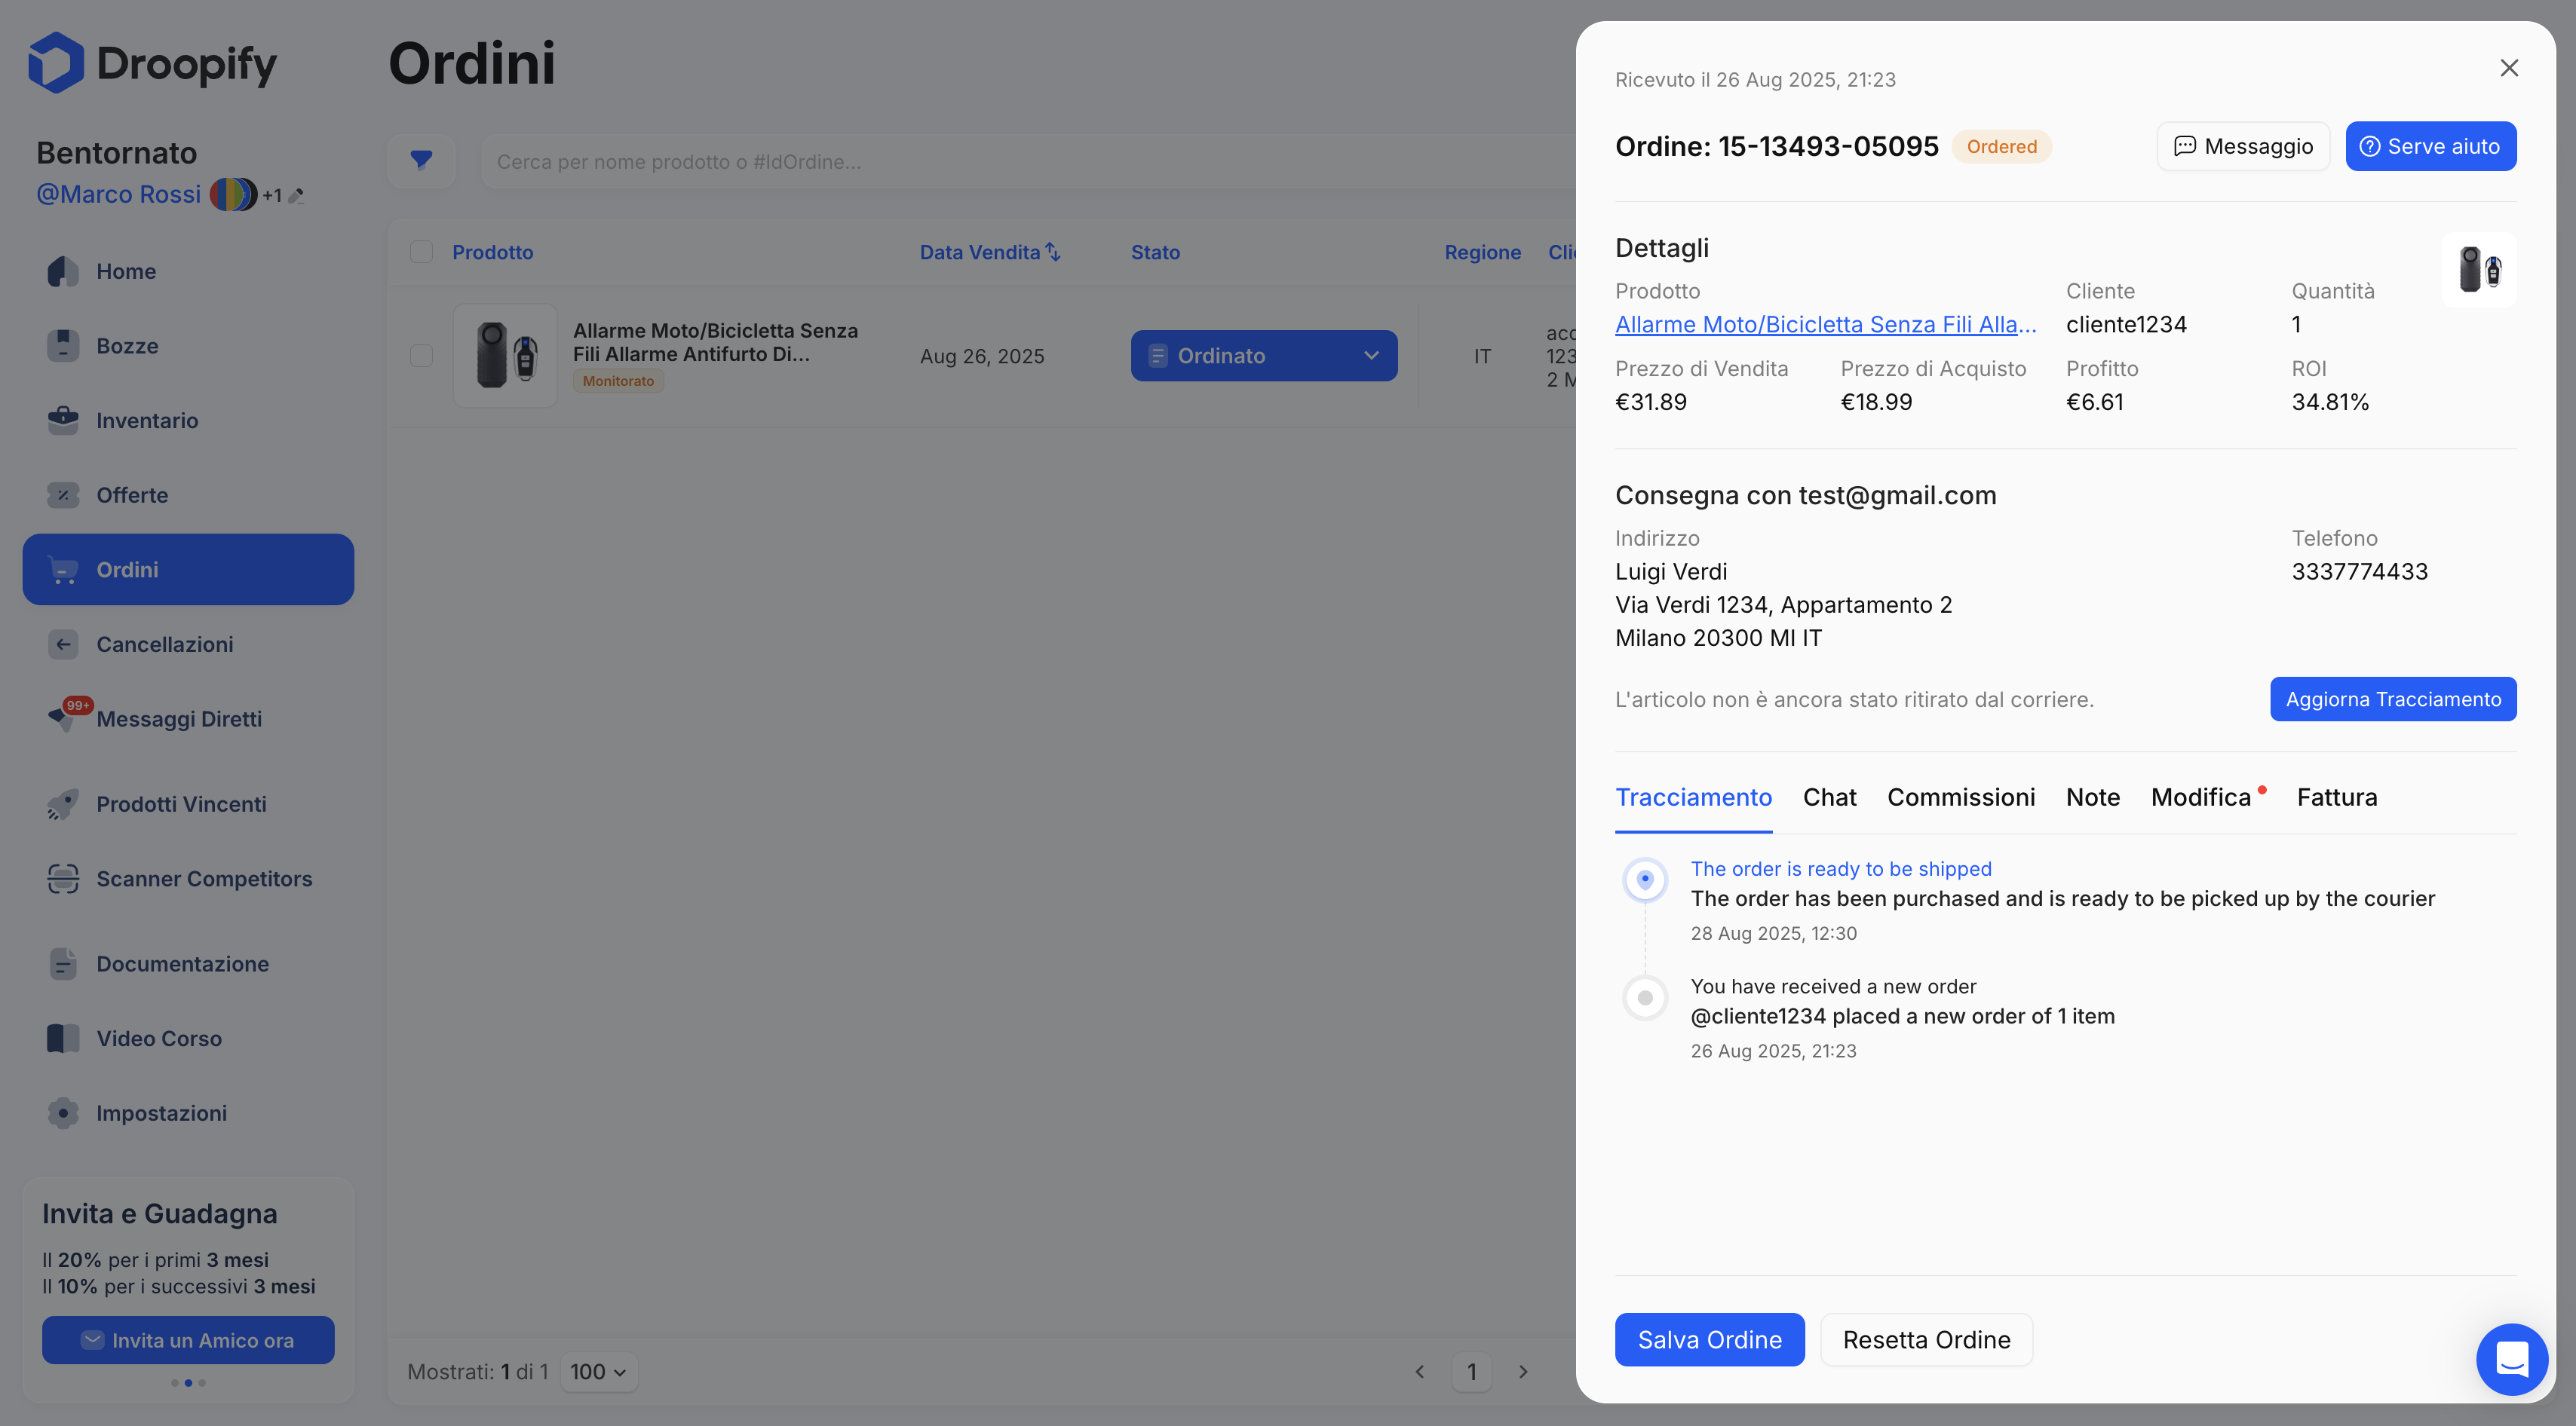Switch to the Chat tab
The height and width of the screenshot is (1426, 2576).
click(1829, 797)
